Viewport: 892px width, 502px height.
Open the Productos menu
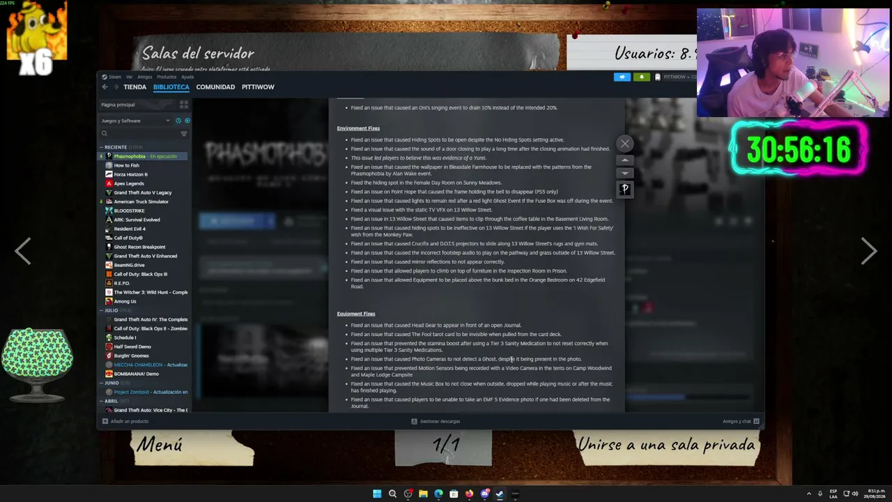pyautogui.click(x=167, y=77)
